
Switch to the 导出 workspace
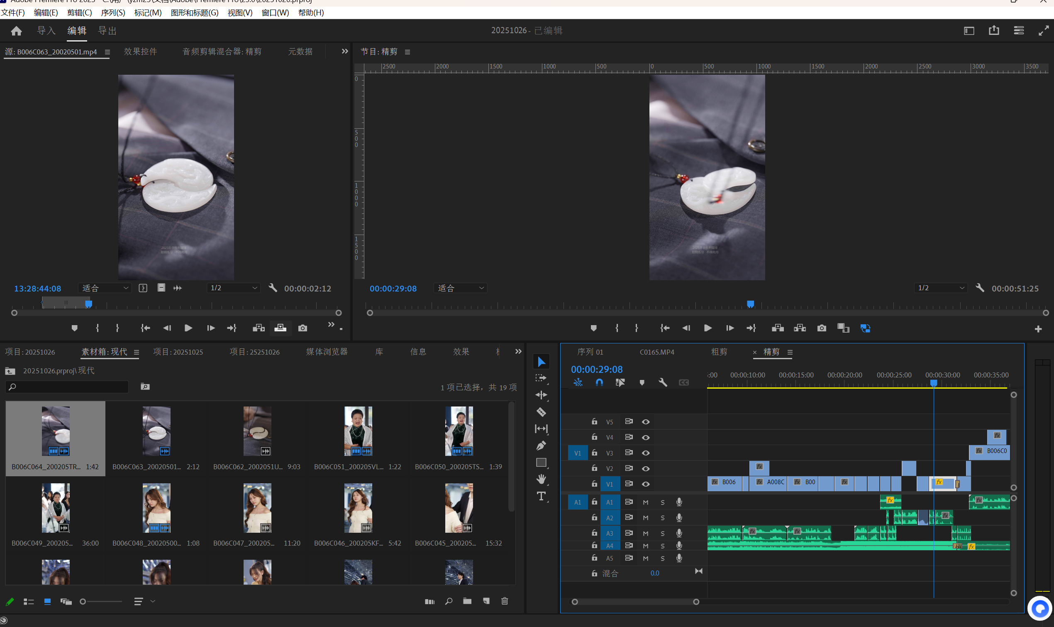107,31
